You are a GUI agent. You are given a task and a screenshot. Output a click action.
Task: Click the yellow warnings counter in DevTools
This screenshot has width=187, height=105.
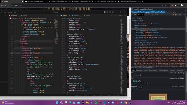pos(173,15)
